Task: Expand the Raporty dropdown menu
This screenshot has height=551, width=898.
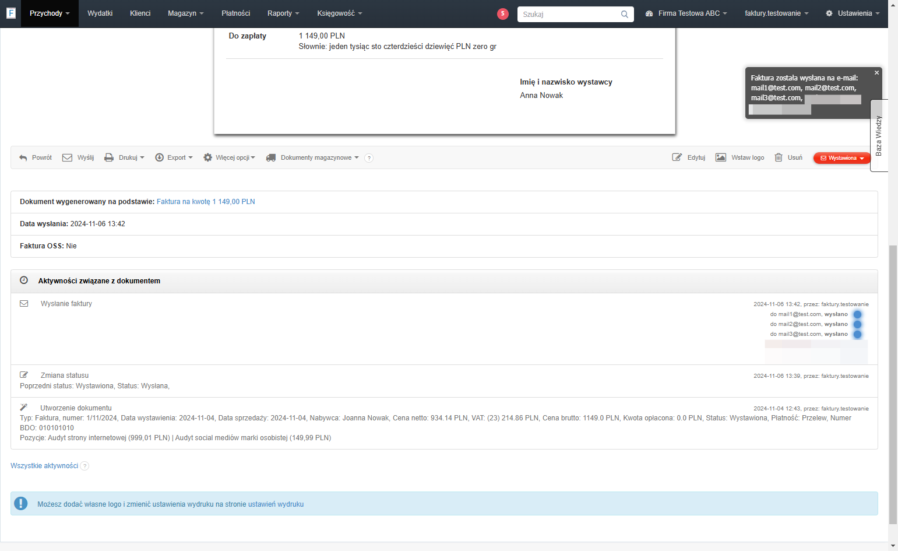Action: tap(283, 13)
